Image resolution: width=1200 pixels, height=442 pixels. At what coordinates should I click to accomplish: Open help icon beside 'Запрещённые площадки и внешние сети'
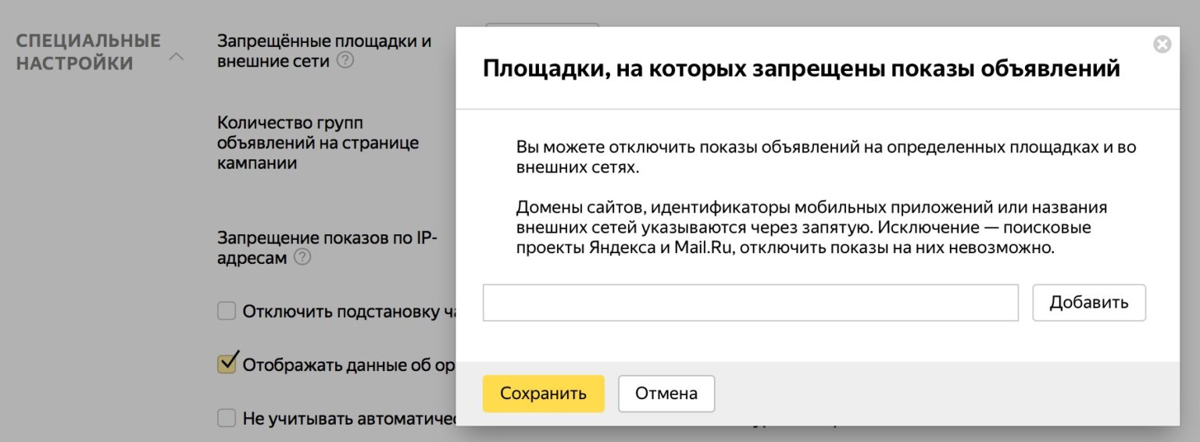[x=345, y=61]
